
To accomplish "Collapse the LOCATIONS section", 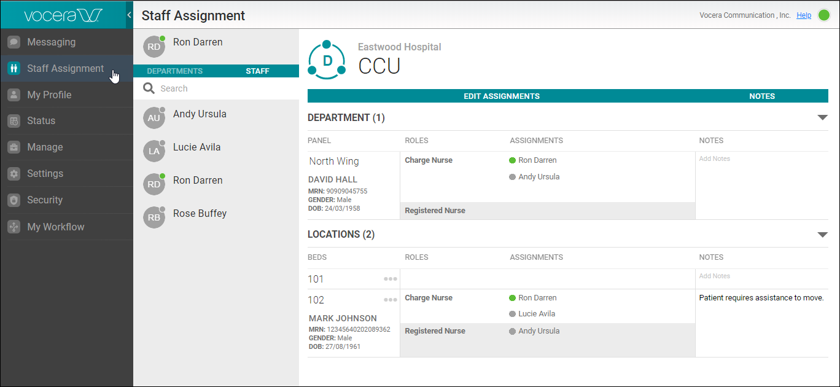I will 822,234.
